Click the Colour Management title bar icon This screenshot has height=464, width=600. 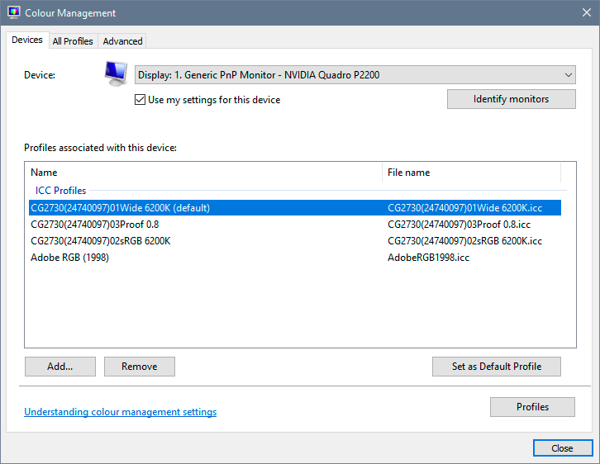pos(14,13)
